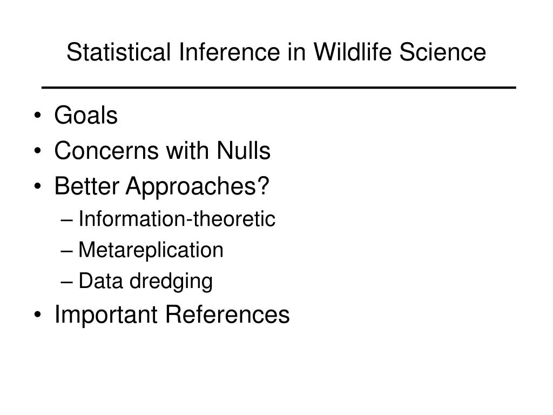Select the 'Data dredging' sub-bullet

145,281
